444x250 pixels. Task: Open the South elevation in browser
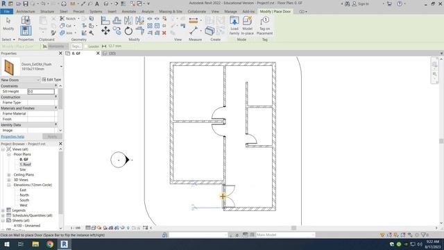point(24,200)
